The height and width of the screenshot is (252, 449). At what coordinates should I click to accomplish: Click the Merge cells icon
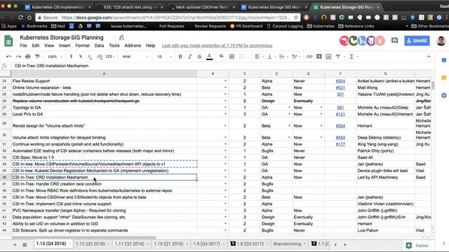[241, 57]
